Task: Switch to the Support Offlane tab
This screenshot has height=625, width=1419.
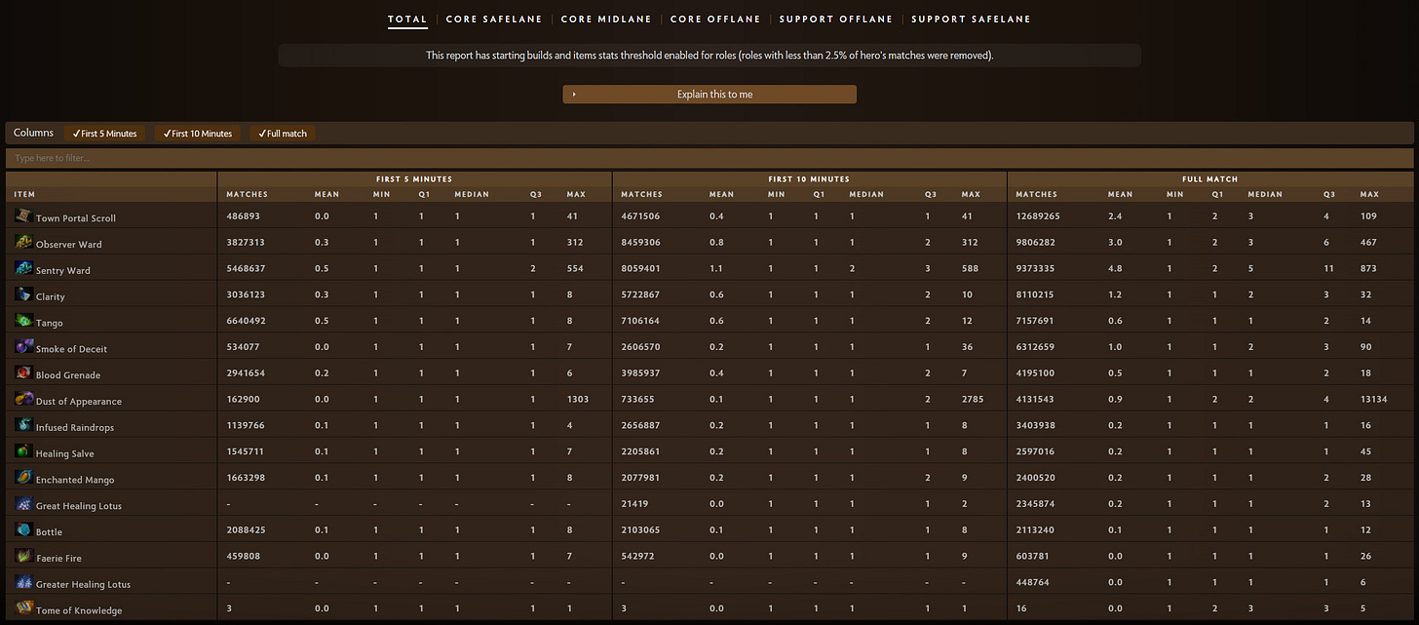Action: pos(834,19)
